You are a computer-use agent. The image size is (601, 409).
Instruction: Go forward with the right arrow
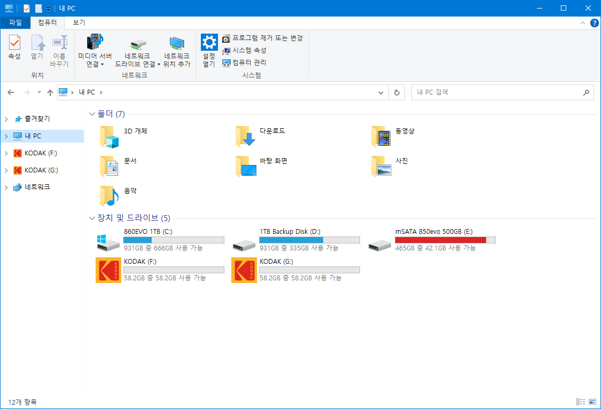point(27,92)
